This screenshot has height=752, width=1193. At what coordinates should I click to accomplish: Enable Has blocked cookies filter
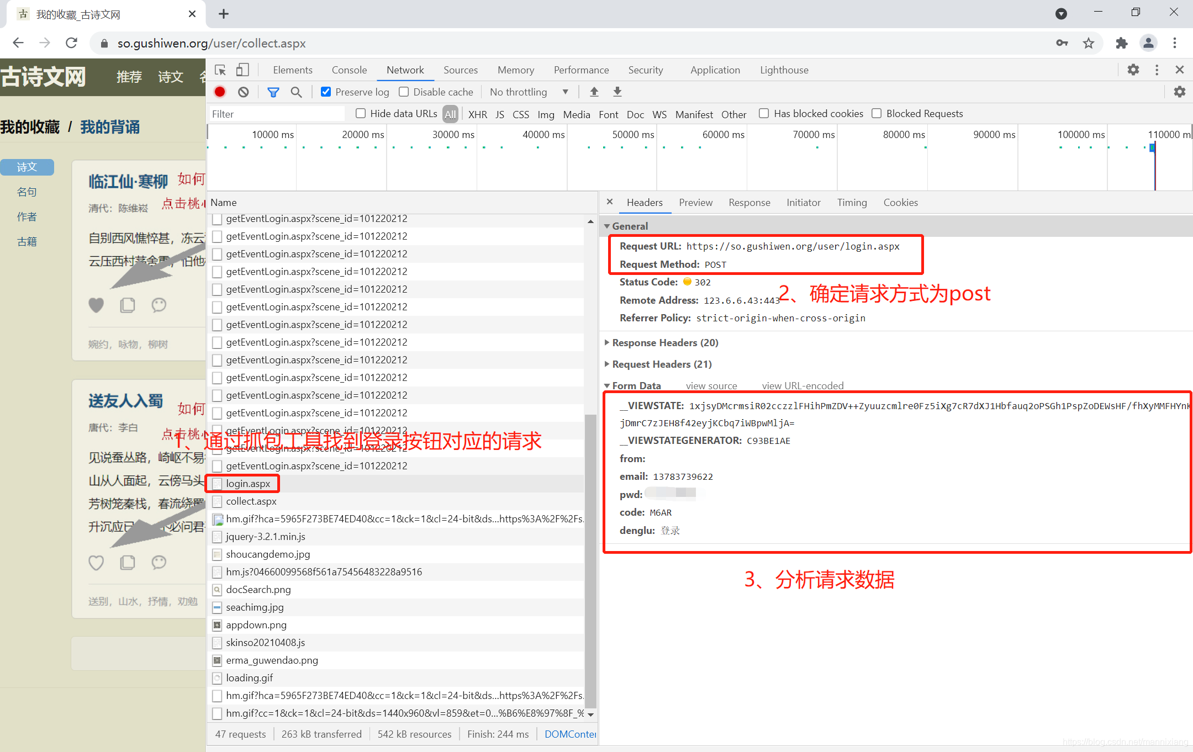click(x=764, y=113)
